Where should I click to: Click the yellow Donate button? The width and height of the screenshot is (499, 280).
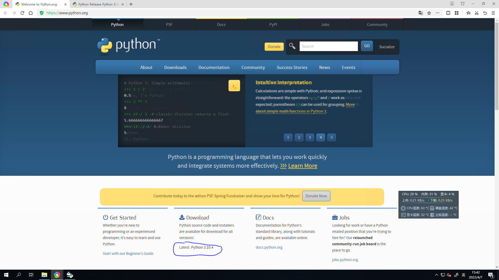tap(274, 47)
